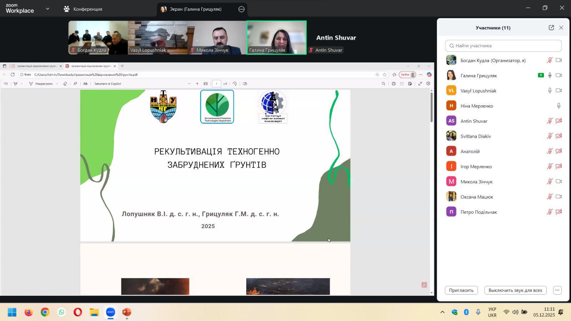571x321 pixels.
Task: Open the WhatsApp taskbar icon
Action: [62, 312]
